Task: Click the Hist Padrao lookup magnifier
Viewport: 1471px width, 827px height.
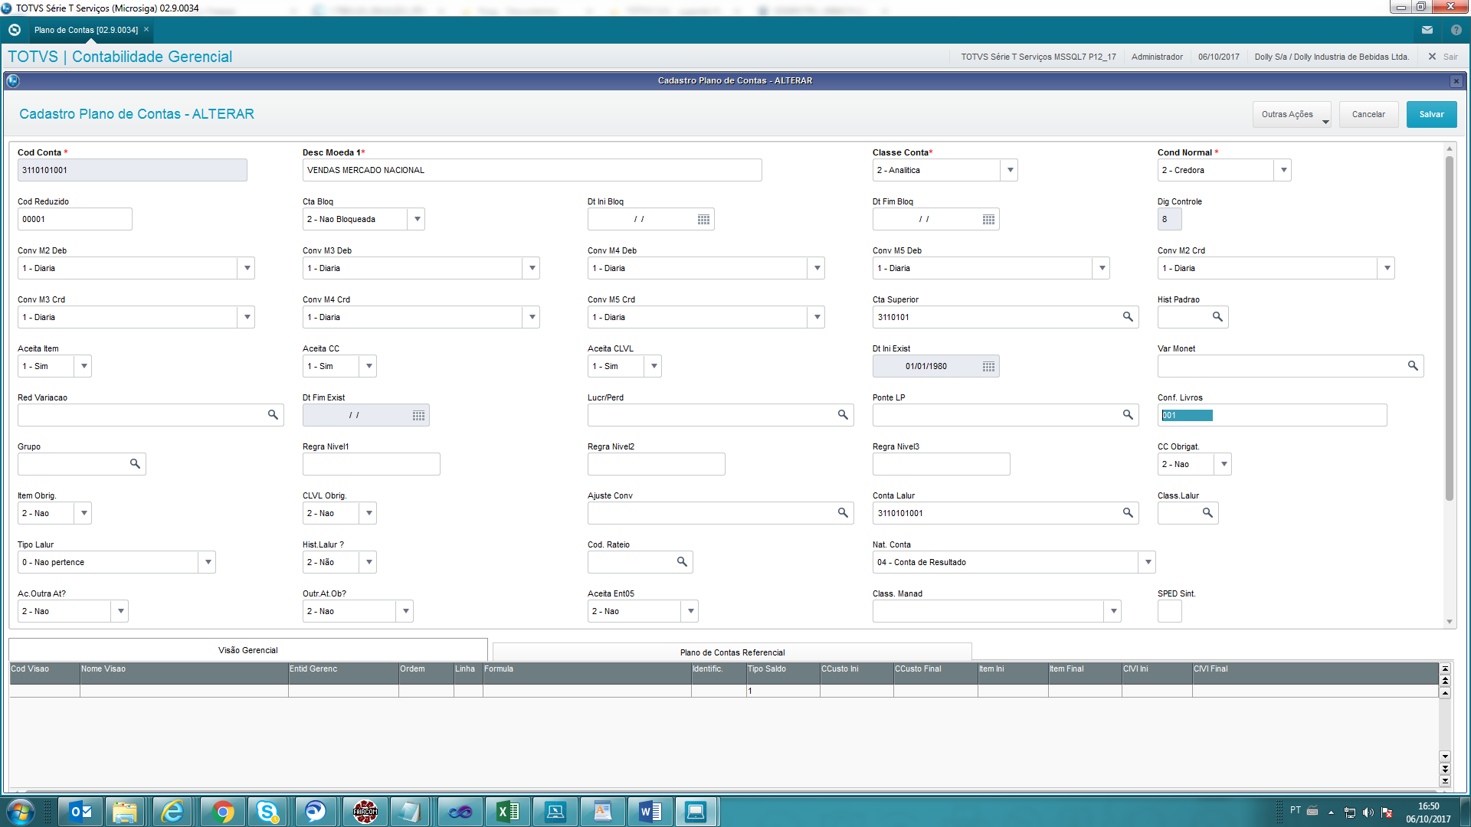Action: [1217, 317]
